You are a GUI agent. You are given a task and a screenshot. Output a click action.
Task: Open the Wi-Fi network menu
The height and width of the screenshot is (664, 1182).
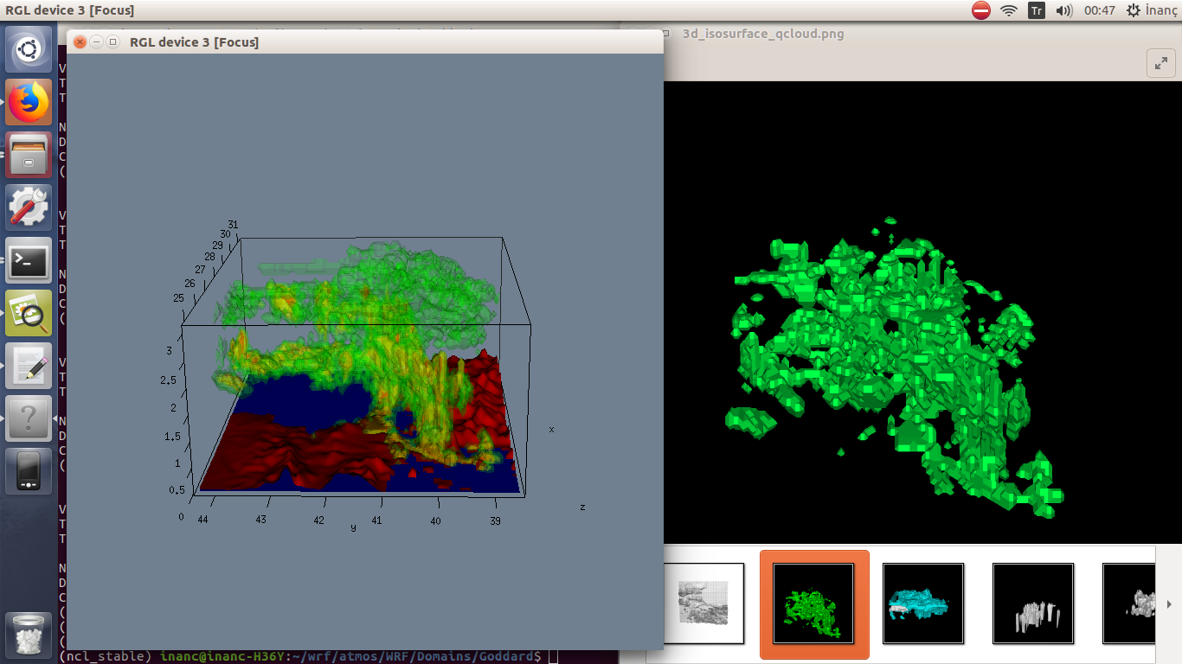[1008, 10]
